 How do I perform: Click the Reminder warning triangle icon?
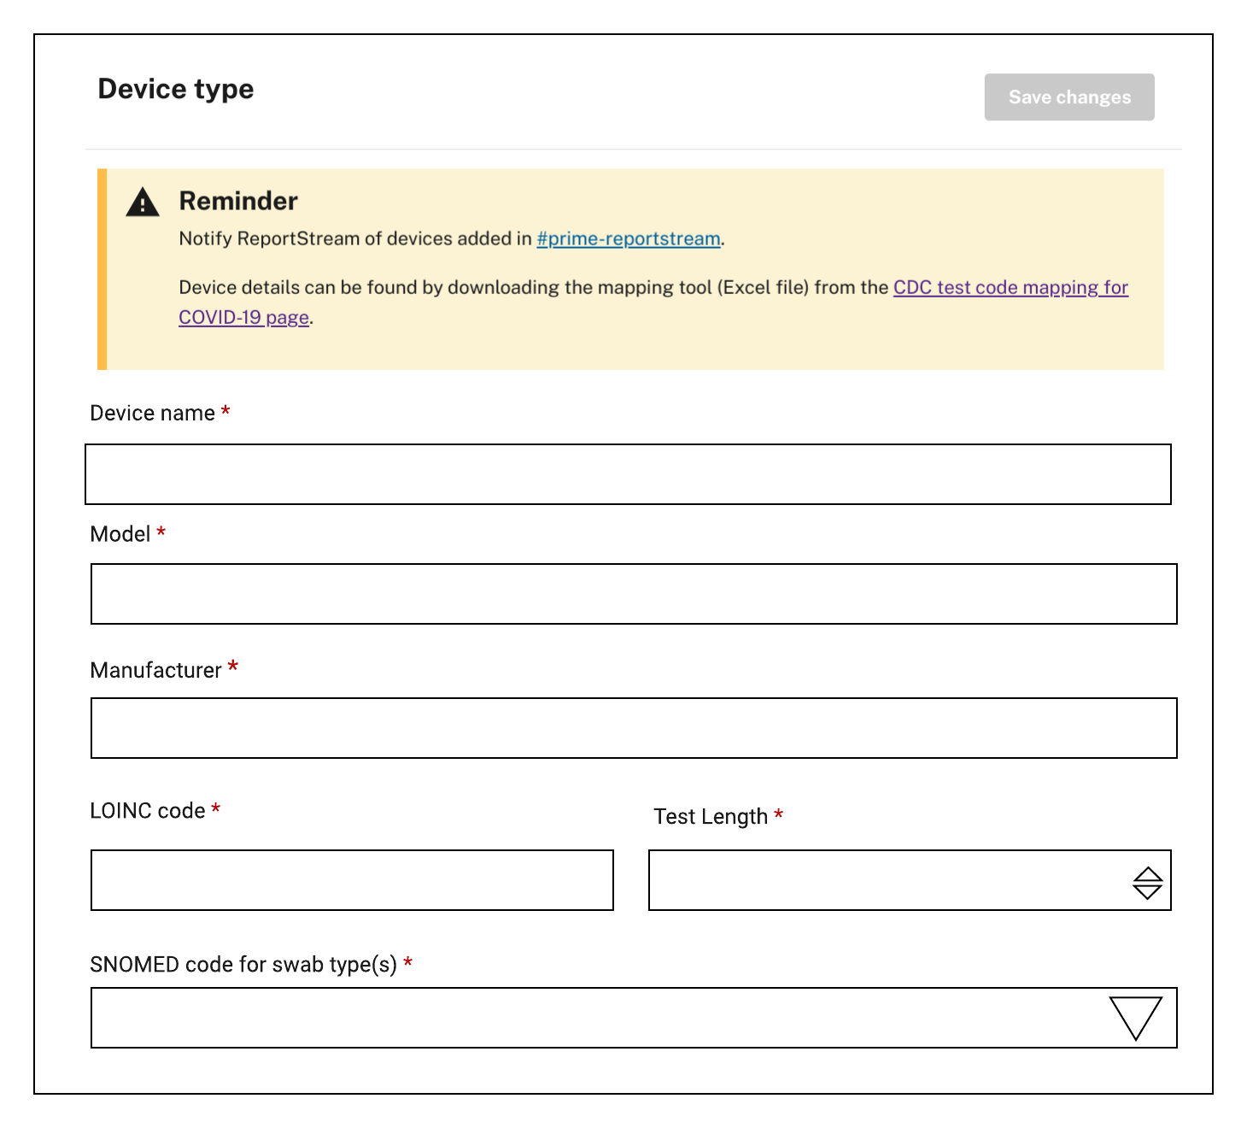click(x=143, y=203)
